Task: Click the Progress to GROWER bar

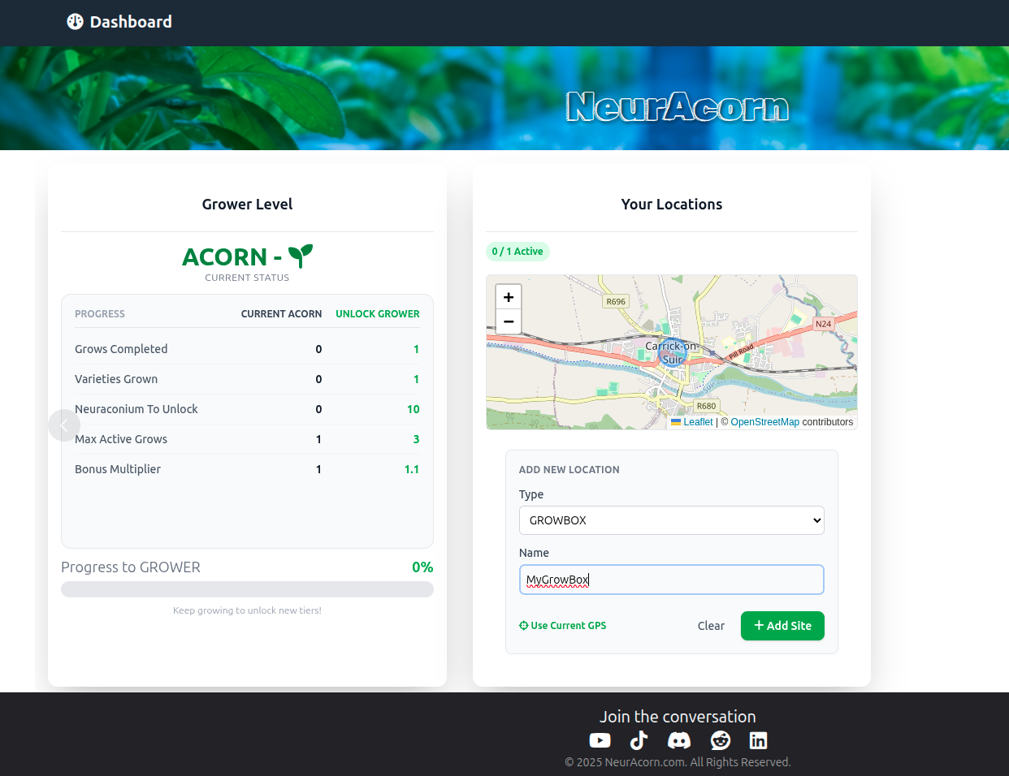Action: point(247,589)
